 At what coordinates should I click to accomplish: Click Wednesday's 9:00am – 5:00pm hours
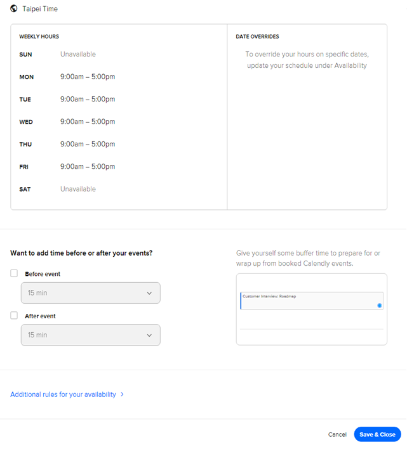click(x=88, y=122)
